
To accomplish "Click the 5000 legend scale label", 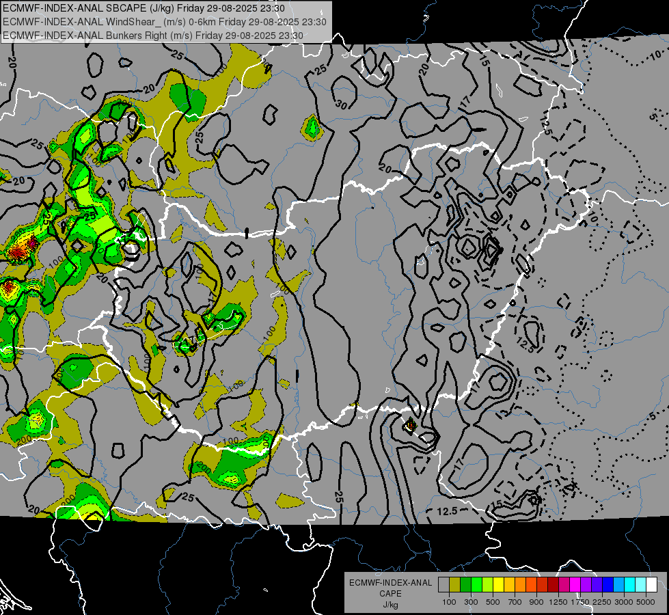I will (646, 602).
